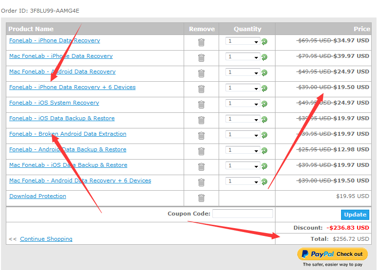Click green refresh icon for Mac FoneLab iPhone Data Recovery
This screenshot has height=270, width=378.
tap(264, 57)
